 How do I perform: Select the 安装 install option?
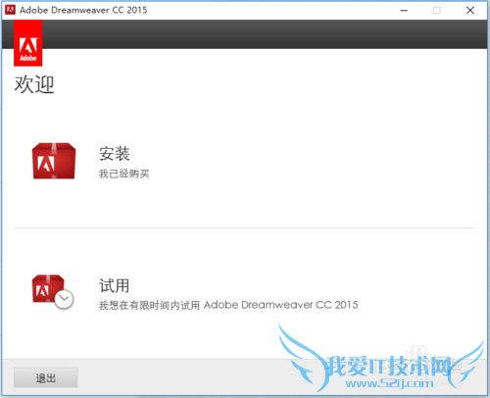click(x=115, y=153)
